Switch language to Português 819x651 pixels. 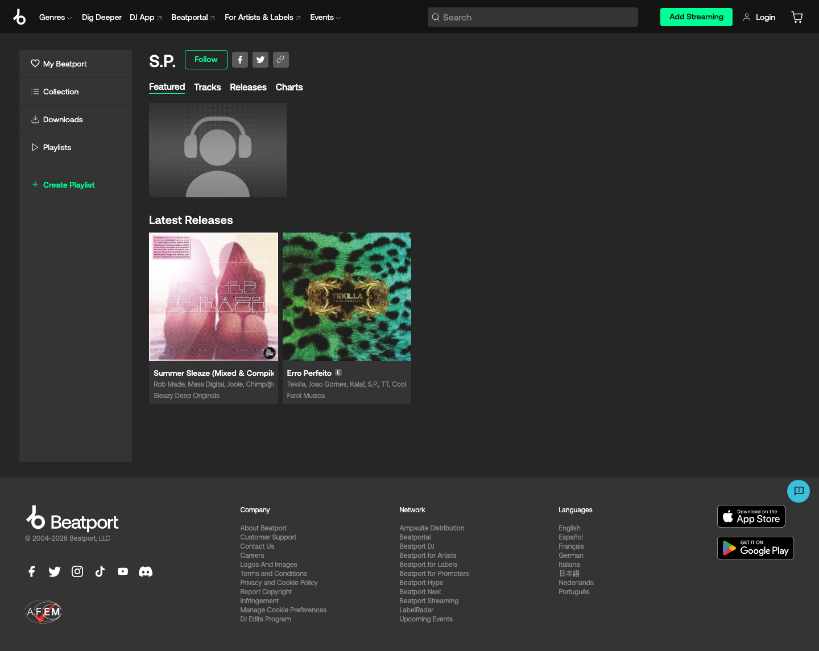[x=574, y=592]
